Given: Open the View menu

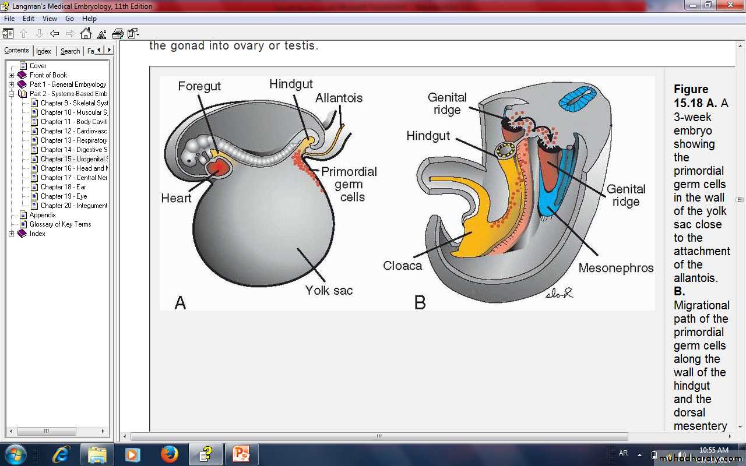Looking at the screenshot, I should (50, 19).
